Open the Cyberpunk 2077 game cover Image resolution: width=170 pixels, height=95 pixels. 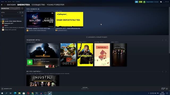click(85, 55)
